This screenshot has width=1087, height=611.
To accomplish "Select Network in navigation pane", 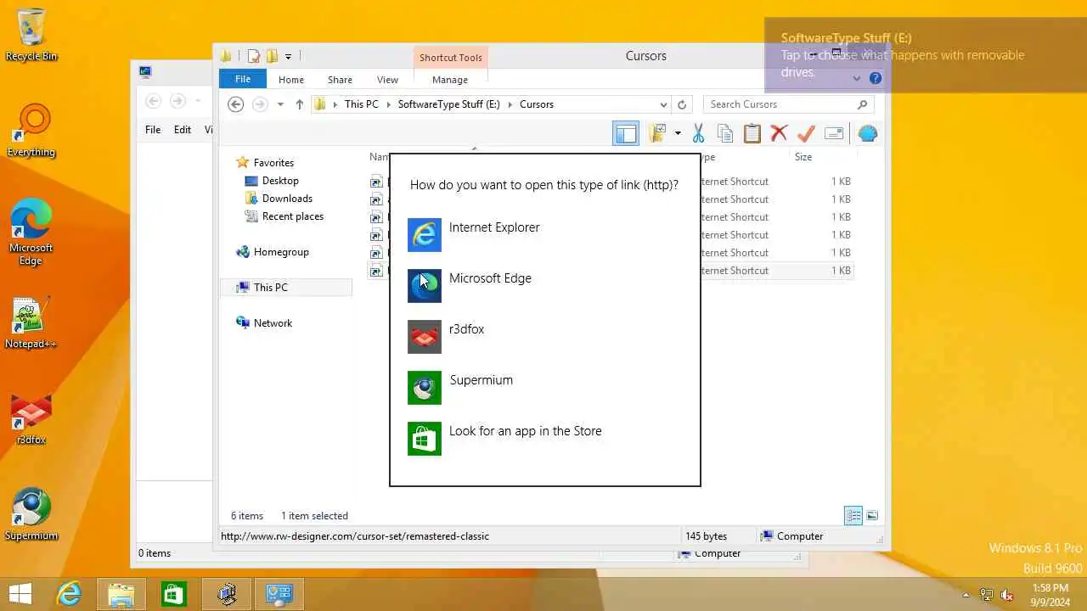I will tap(273, 322).
